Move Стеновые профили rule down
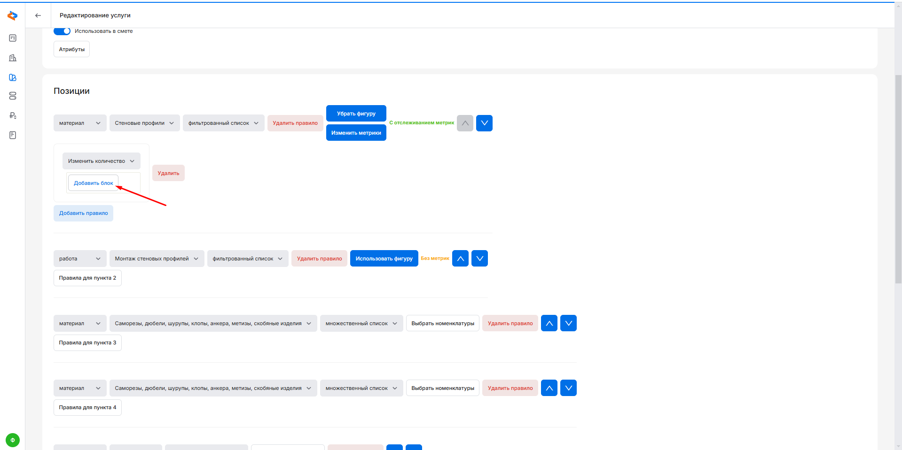Screen dimensions: 902x450 point(484,123)
